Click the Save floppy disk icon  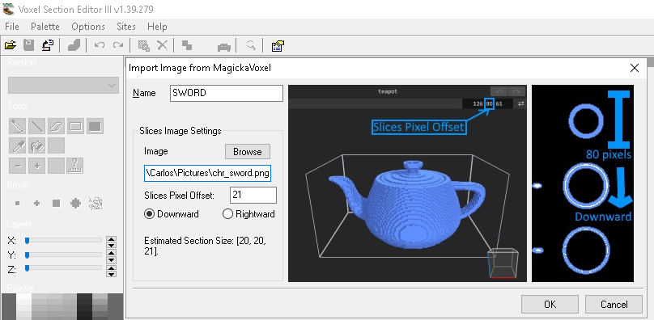(x=29, y=45)
